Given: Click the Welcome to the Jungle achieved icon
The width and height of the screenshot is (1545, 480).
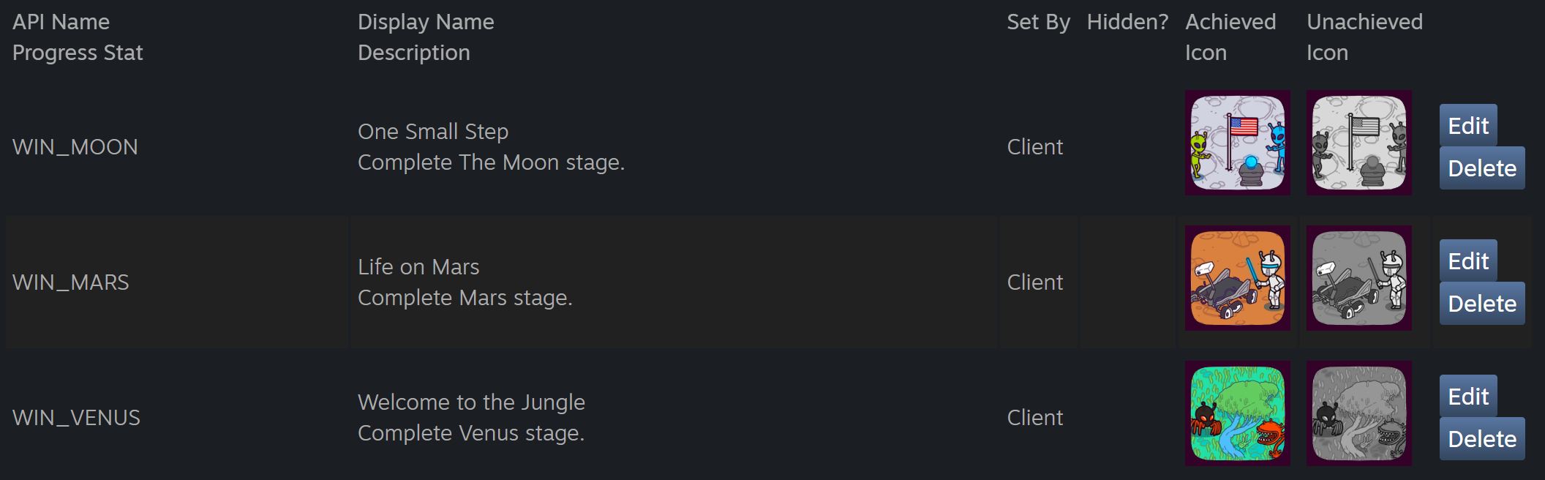Looking at the screenshot, I should (x=1237, y=413).
